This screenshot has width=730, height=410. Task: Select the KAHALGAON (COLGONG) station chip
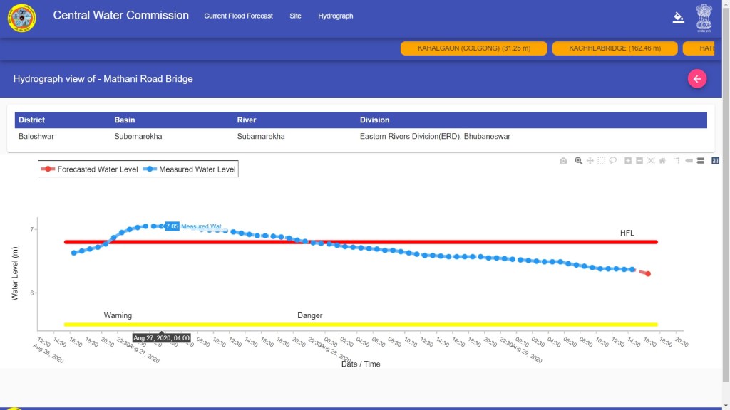tap(473, 48)
